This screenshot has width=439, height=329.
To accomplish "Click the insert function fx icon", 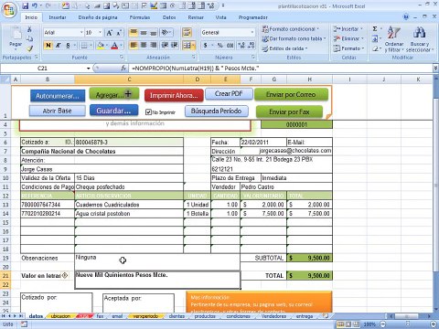I will click(123, 69).
